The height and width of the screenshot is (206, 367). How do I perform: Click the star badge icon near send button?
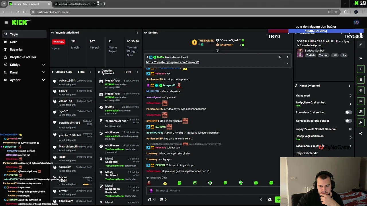tap(270, 199)
